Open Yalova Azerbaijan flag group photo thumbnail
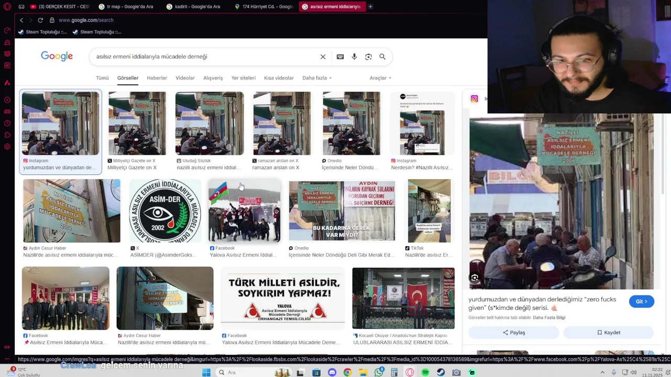Viewport: 671px width, 377px height. [244, 211]
